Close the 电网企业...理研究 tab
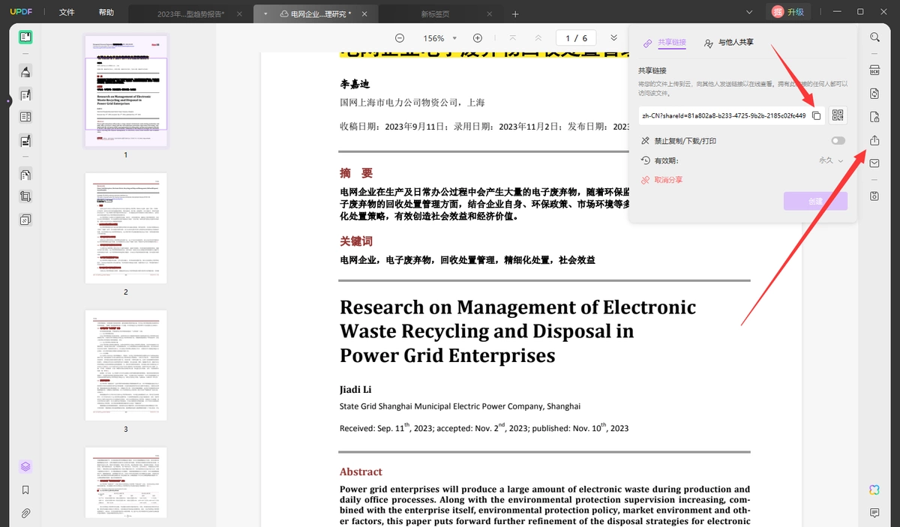Viewport: 900px width, 527px height. coord(364,14)
